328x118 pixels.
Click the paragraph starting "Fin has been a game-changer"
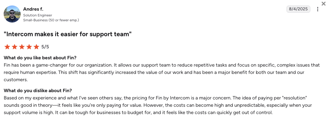click(x=162, y=72)
